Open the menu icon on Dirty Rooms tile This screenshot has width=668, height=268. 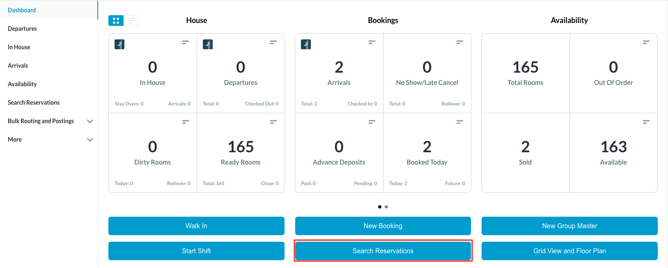coord(186,122)
